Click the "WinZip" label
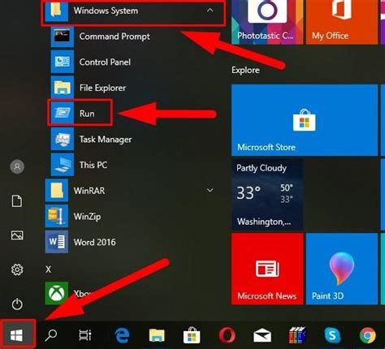 pos(87,217)
